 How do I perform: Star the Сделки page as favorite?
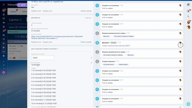[20, 20]
